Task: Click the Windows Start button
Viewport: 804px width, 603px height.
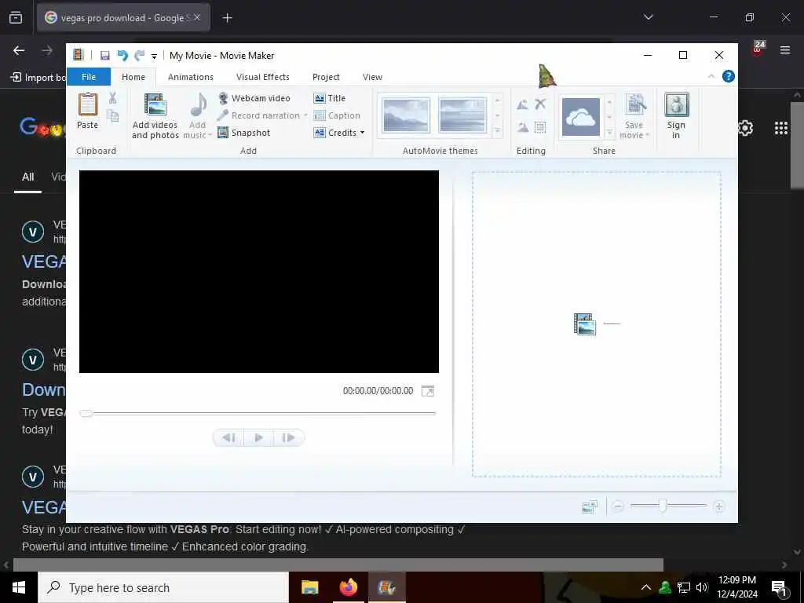Action: pos(19,587)
